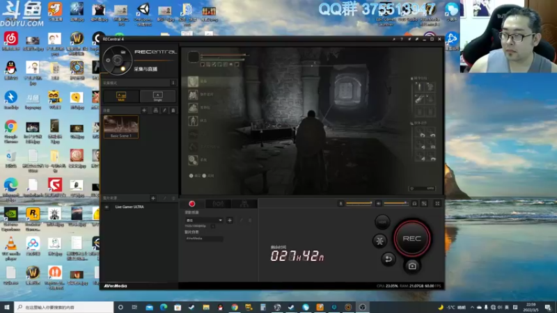The width and height of the screenshot is (557, 313).
Task: Open NetEase Cloud Music desktop icon
Action: tap(11, 41)
